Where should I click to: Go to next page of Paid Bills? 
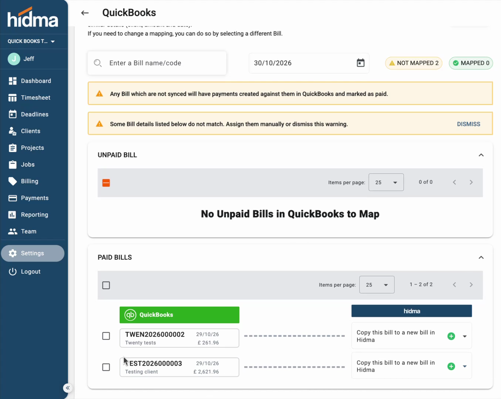(x=471, y=284)
